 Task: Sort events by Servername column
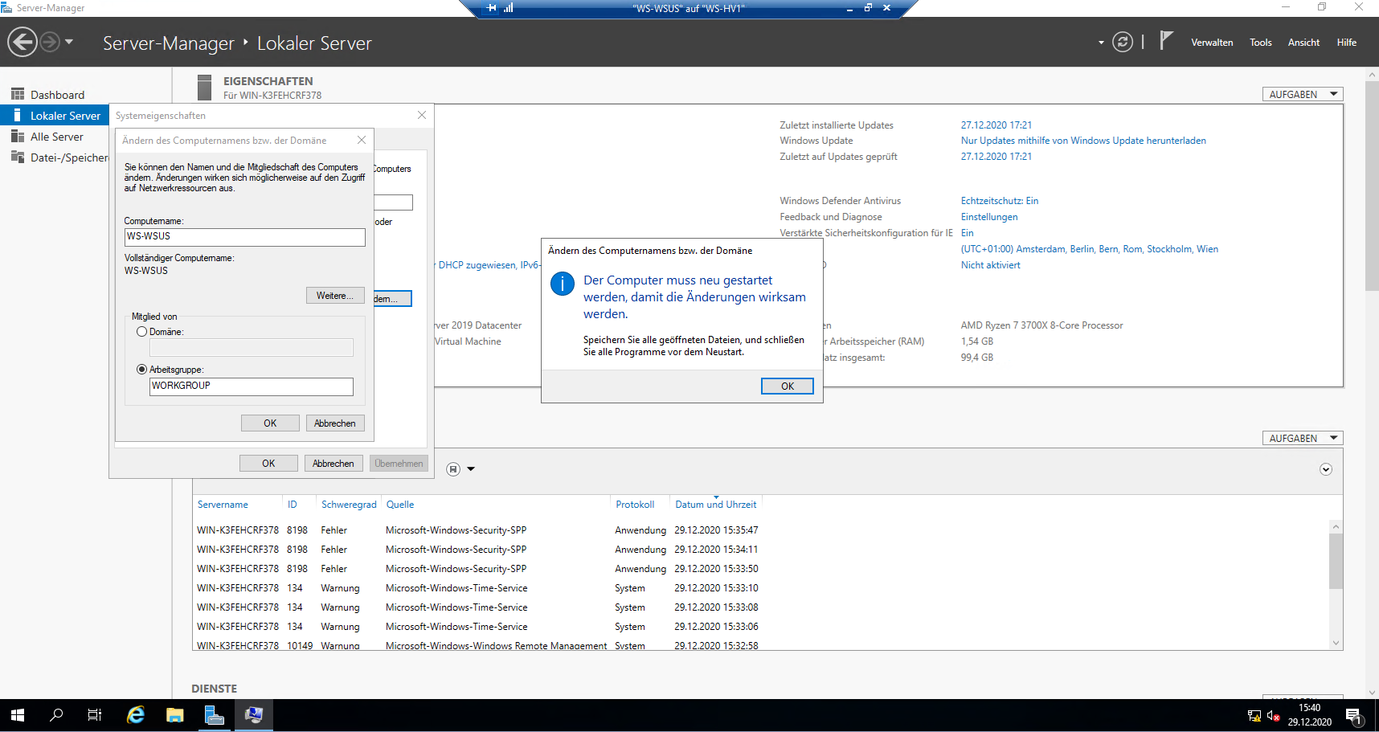(x=223, y=505)
